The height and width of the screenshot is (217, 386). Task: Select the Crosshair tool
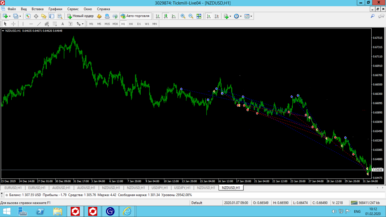(13, 24)
